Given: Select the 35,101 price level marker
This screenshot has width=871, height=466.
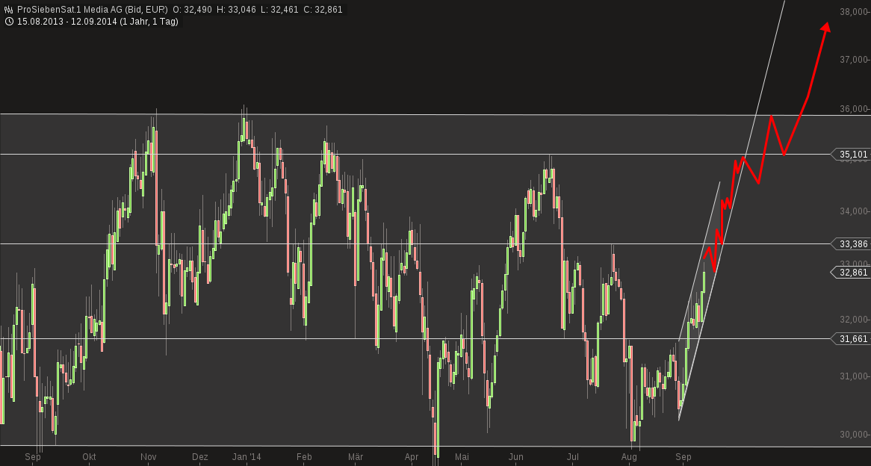Looking at the screenshot, I should tap(852, 155).
